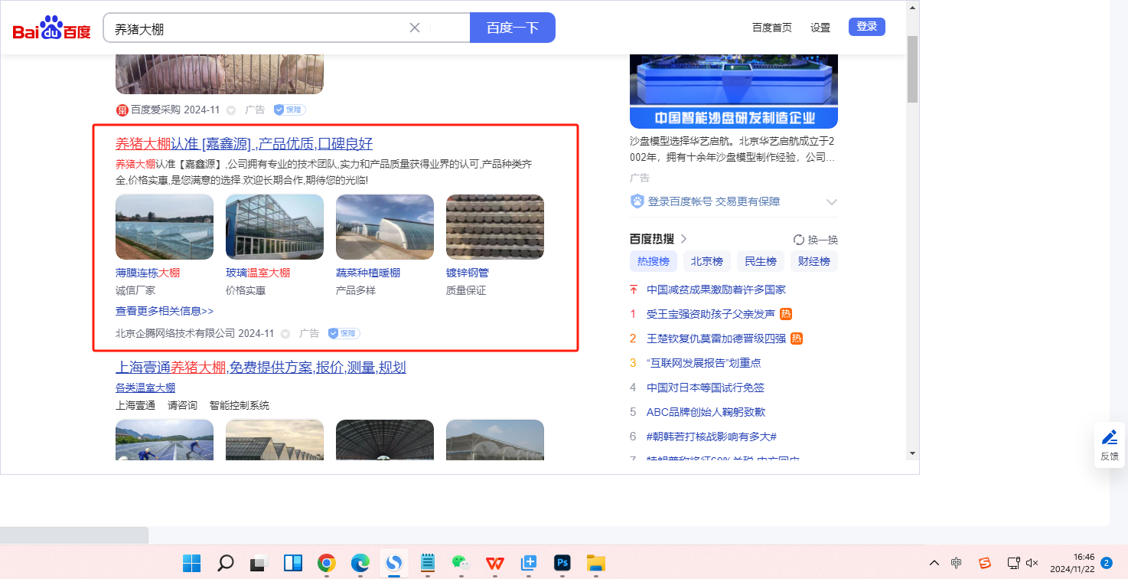Click the 换一换 refresh icon
Screen dimensions: 1128x579
(799, 240)
